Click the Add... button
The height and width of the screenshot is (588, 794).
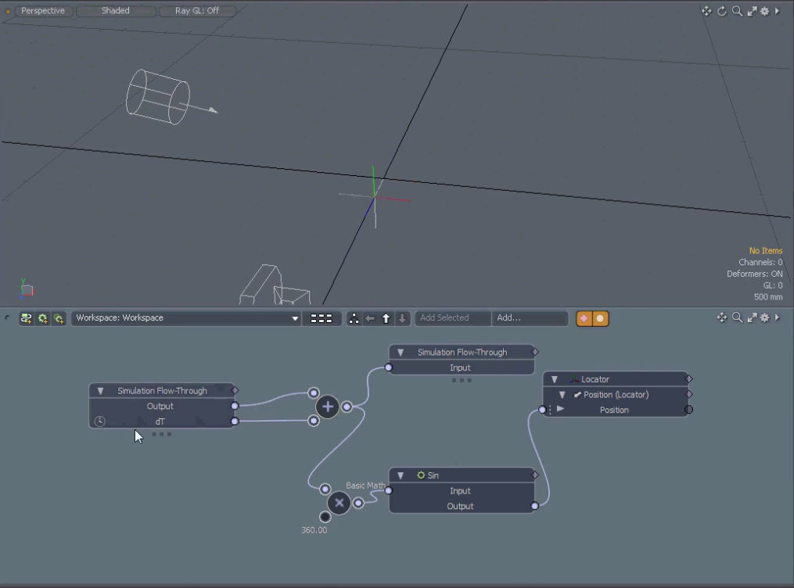click(529, 318)
